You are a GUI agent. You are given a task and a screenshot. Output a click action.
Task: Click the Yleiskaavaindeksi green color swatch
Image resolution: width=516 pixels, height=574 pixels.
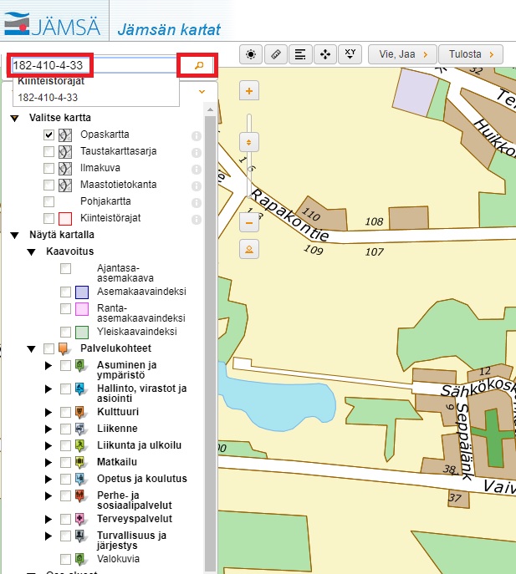[x=82, y=333]
